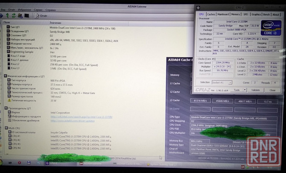Screen dimensions: 286x173
Task: Switch to the Graphics tab in CPU-Z
Action: (256, 15)
